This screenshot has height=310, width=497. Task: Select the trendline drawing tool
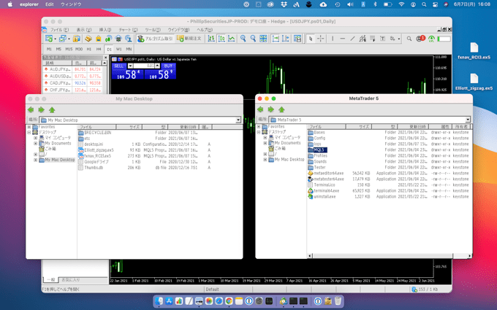pyautogui.click(x=352, y=39)
